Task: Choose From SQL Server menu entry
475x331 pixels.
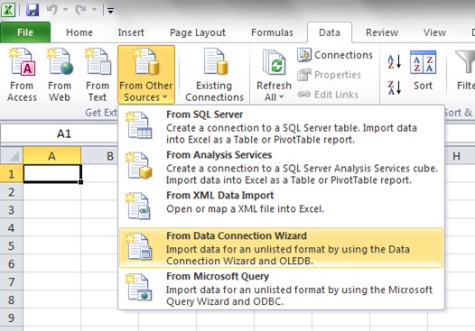Action: point(281,127)
